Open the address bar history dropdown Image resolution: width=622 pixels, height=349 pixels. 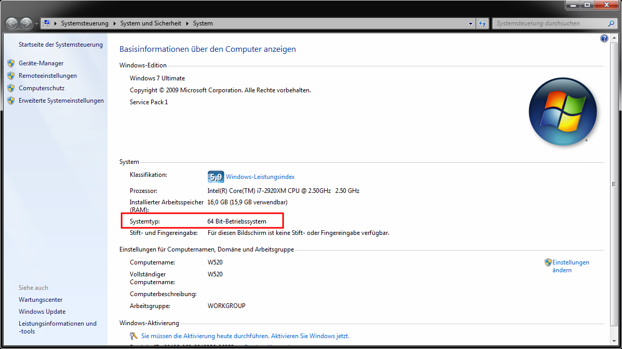(x=470, y=23)
